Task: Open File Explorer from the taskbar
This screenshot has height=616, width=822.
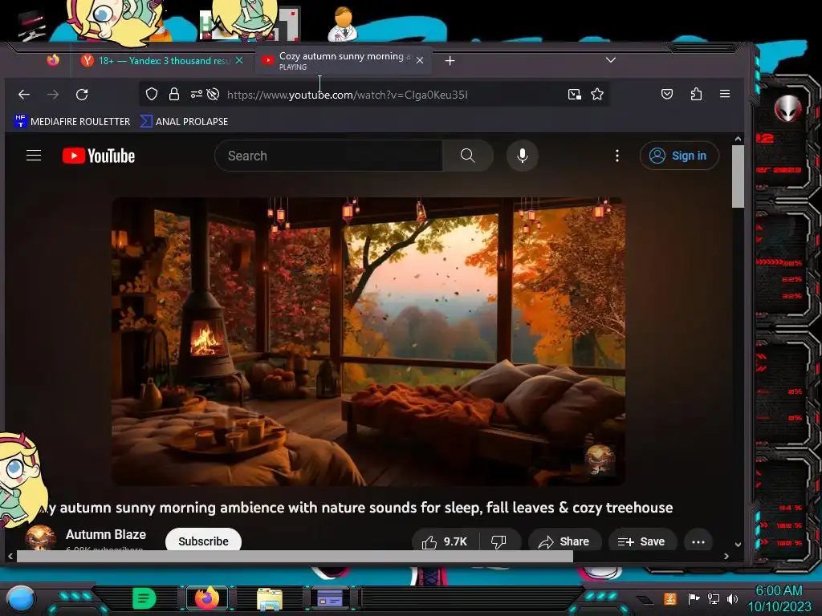Action: pyautogui.click(x=270, y=599)
